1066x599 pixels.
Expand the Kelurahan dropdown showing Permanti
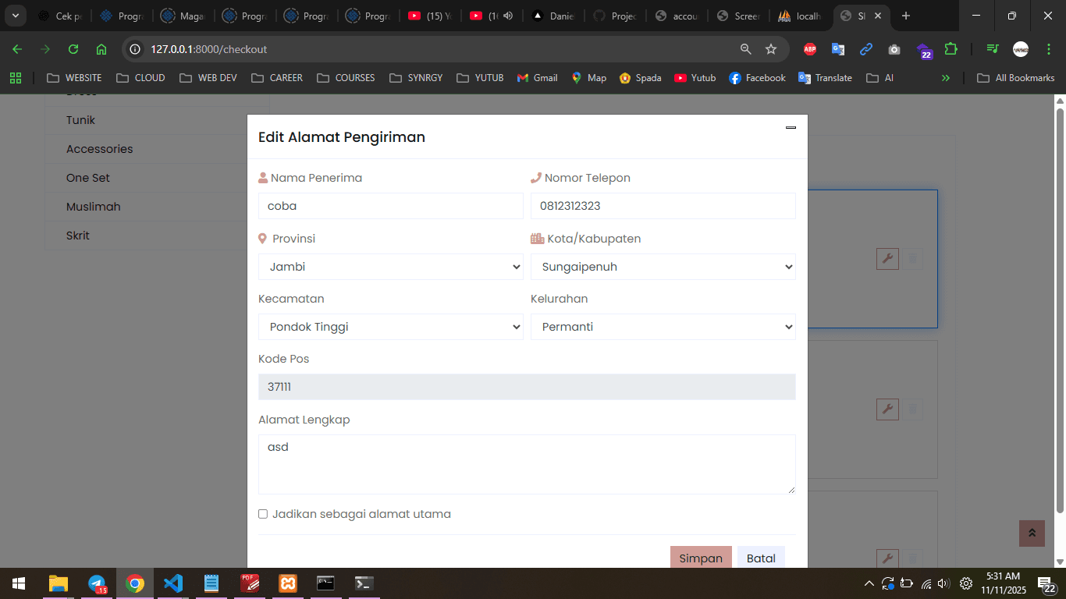663,327
